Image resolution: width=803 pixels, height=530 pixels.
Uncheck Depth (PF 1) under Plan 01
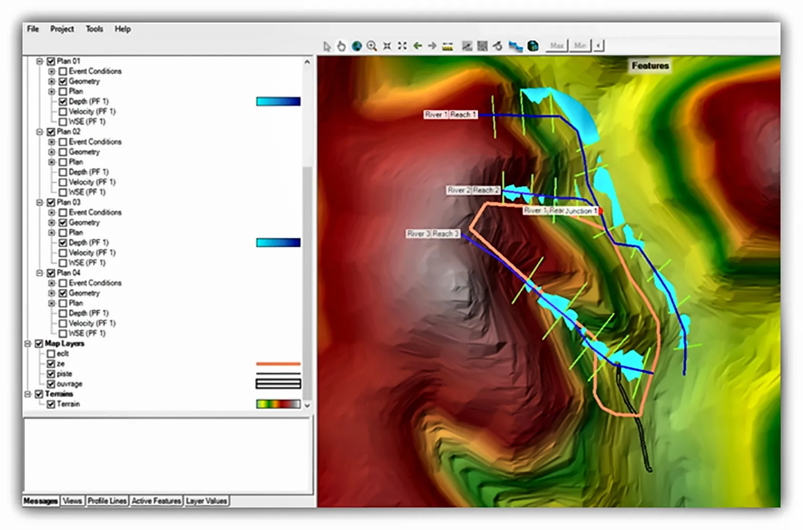pos(63,101)
